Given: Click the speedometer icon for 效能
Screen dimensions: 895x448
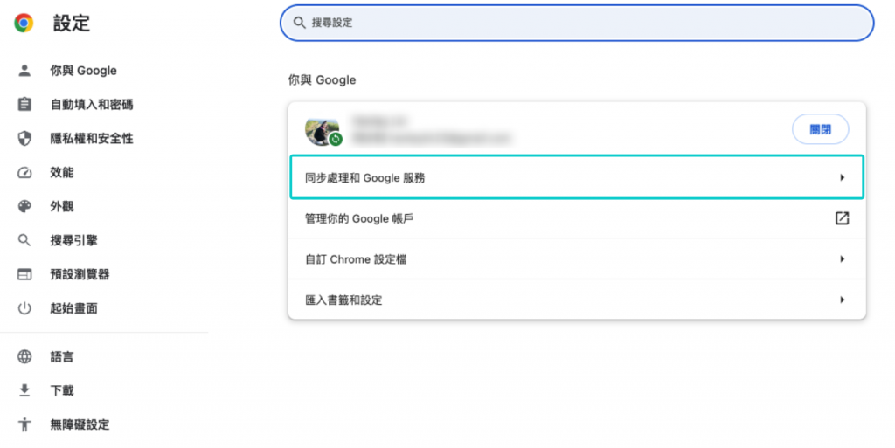Looking at the screenshot, I should pyautogui.click(x=24, y=173).
